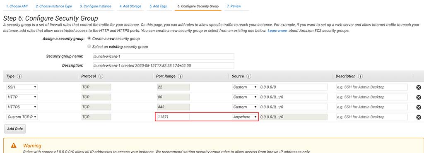The image size is (424, 153).
Task: Open the Anywhere source dropdown
Action: (x=245, y=117)
